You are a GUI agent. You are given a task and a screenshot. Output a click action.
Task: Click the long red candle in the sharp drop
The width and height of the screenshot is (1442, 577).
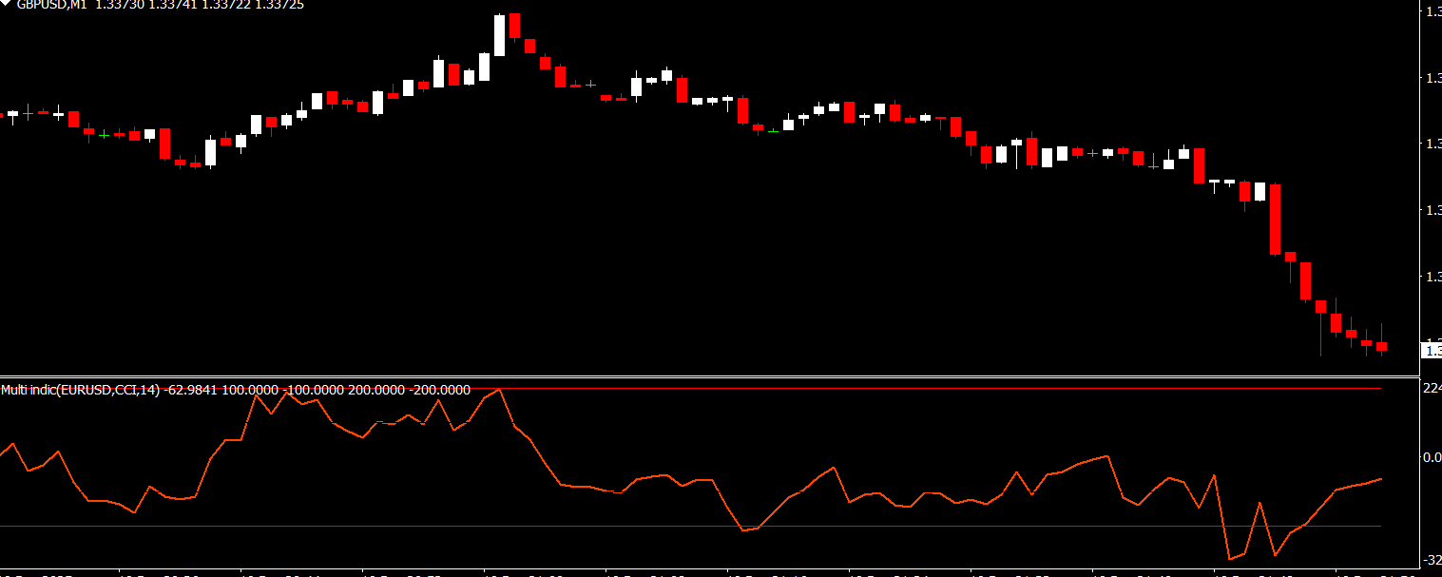click(x=1276, y=219)
